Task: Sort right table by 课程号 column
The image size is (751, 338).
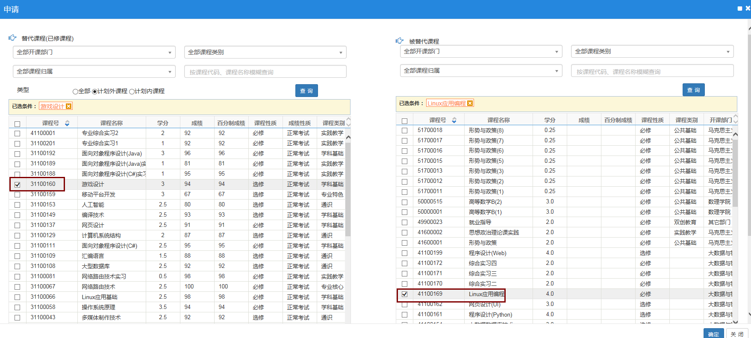Action: click(x=454, y=121)
